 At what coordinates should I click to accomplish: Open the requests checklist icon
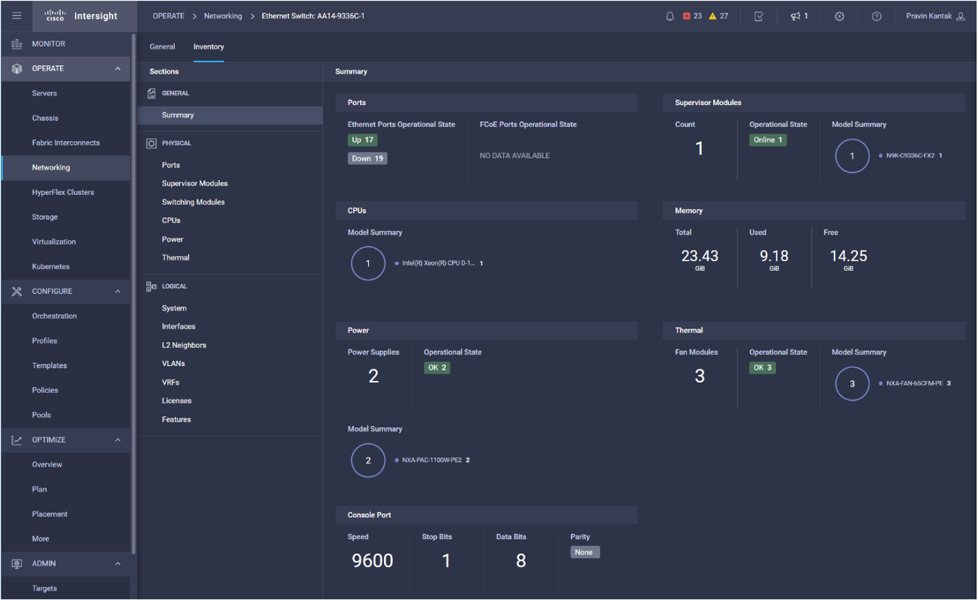pyautogui.click(x=758, y=16)
